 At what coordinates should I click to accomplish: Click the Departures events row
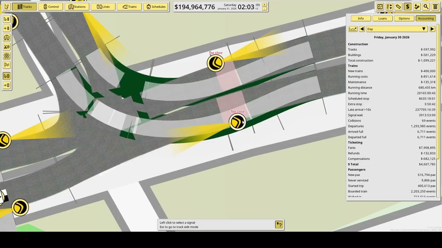[x=392, y=126]
